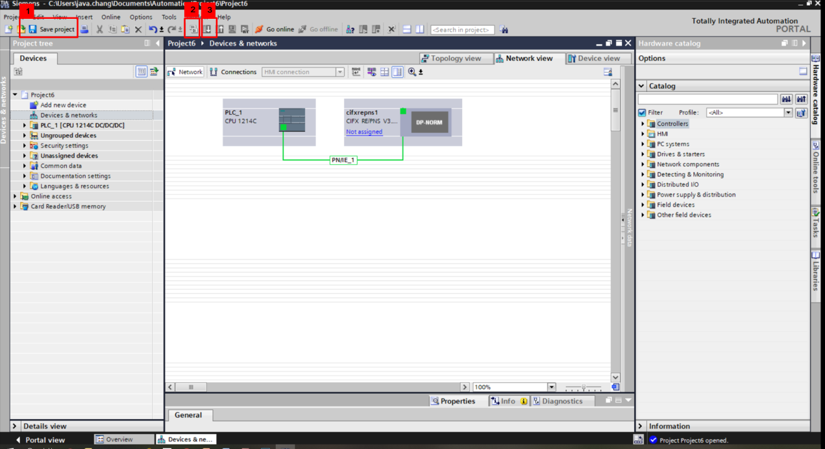825x449 pixels.
Task: Open the Options menu
Action: [141, 17]
